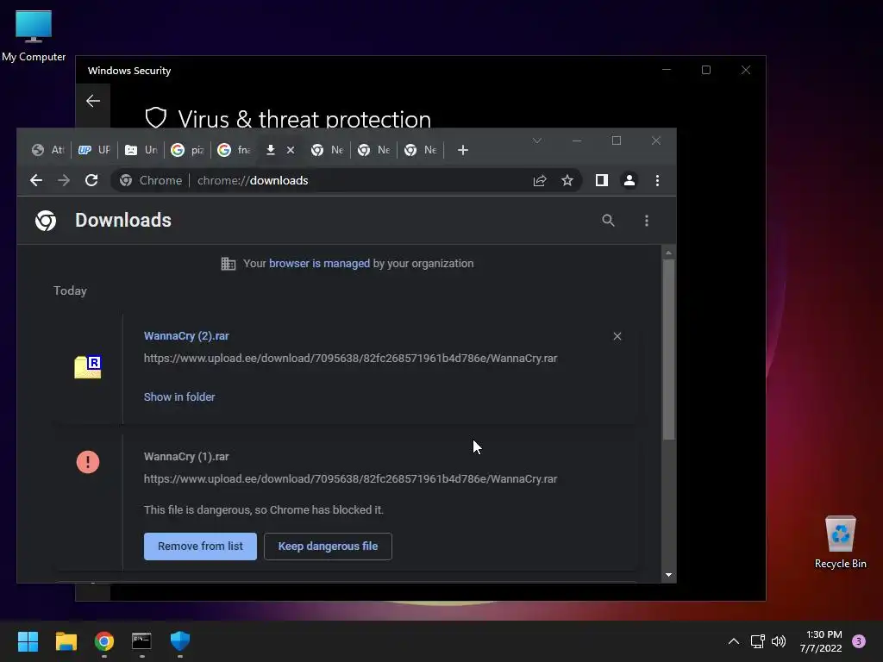Click Virus & threat protection heading
The width and height of the screenshot is (883, 662).
[304, 119]
